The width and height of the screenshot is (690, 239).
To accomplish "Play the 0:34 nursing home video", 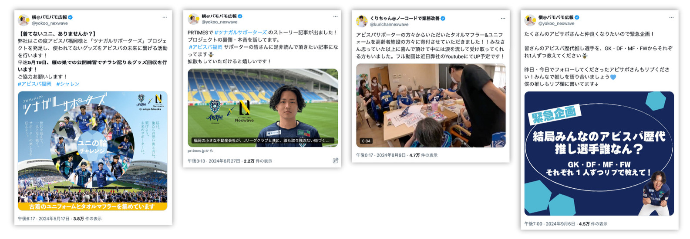I will coord(431,105).
